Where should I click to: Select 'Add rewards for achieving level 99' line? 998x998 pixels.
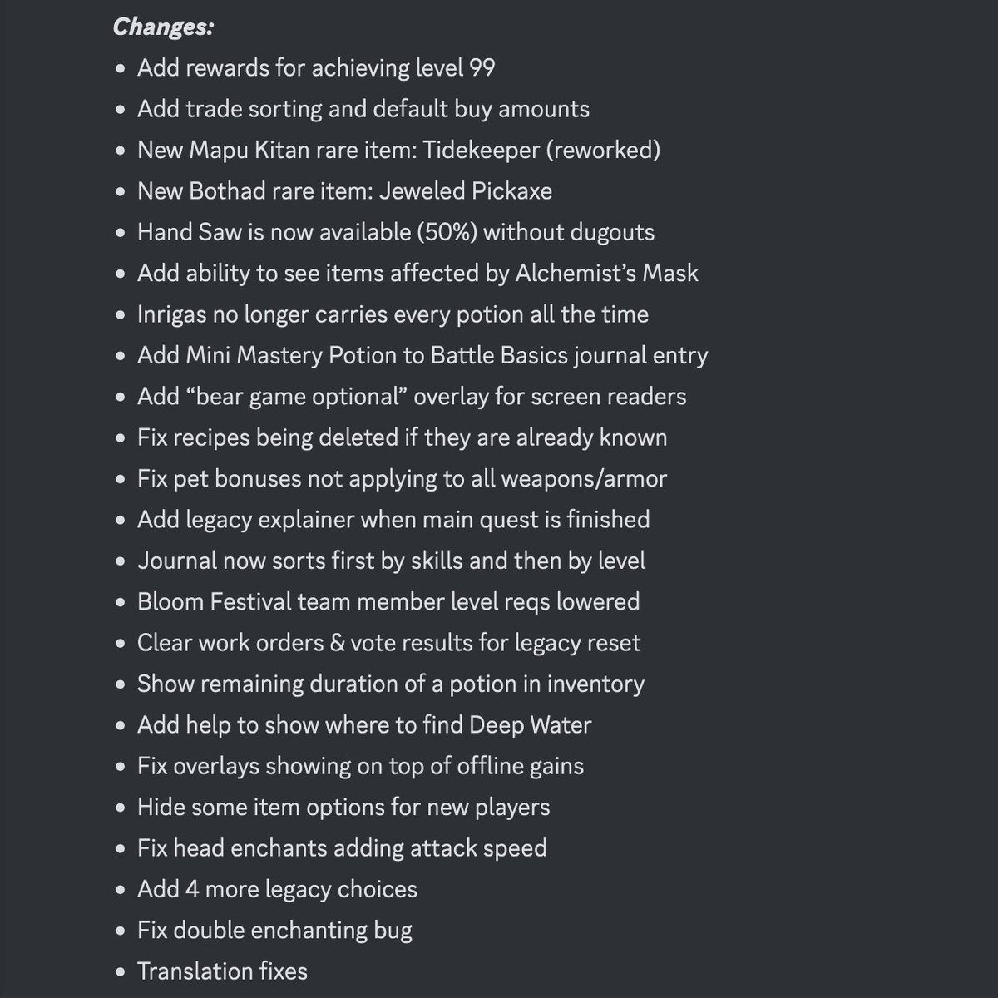pyautogui.click(x=316, y=67)
